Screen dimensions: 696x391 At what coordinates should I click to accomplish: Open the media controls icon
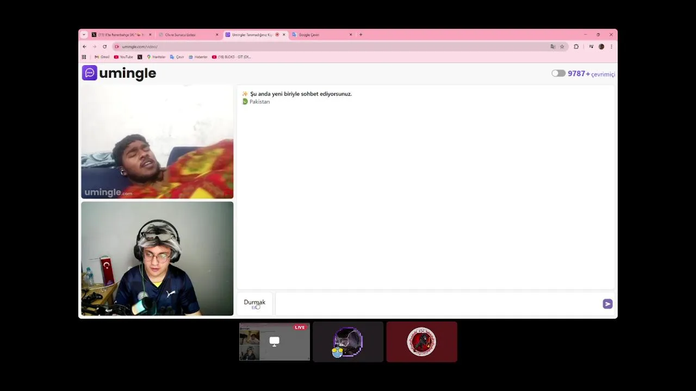[x=591, y=47]
